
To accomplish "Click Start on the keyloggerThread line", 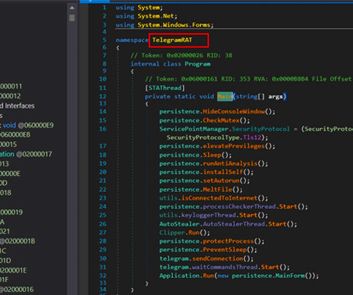I will pyautogui.click(x=248, y=215).
